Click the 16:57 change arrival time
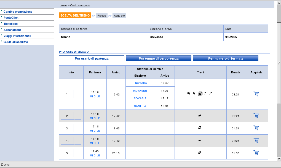 [x=165, y=83]
